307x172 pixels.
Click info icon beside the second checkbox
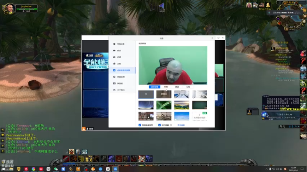coord(171,125)
